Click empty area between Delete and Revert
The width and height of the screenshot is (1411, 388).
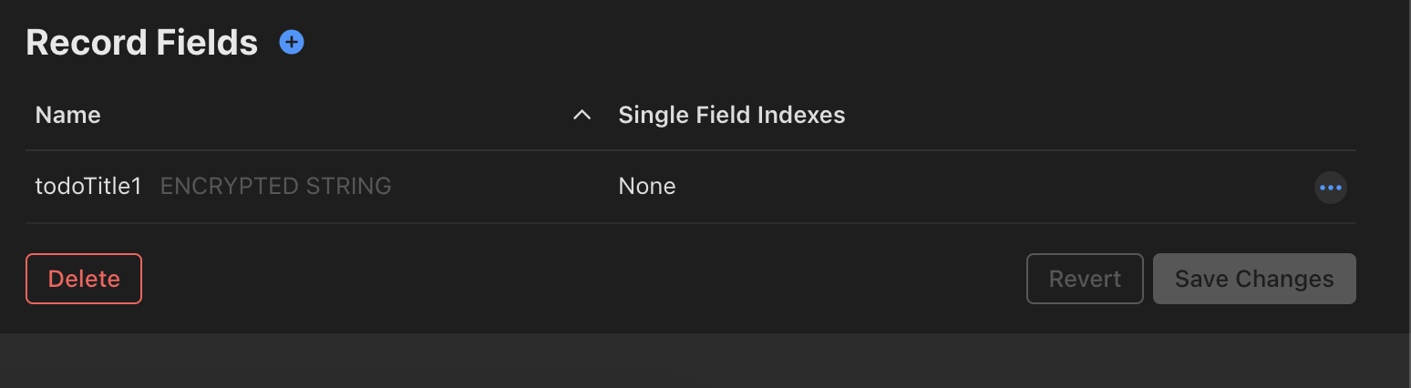[x=583, y=279]
